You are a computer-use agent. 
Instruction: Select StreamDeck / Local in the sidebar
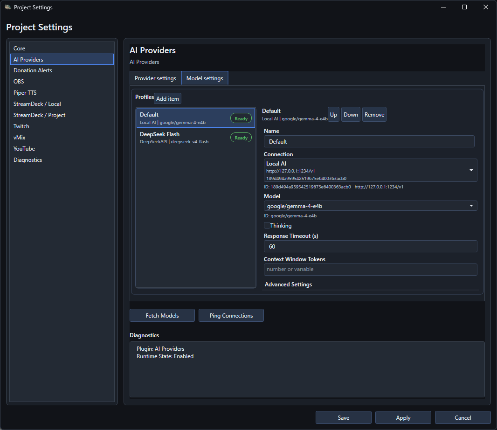(62, 104)
